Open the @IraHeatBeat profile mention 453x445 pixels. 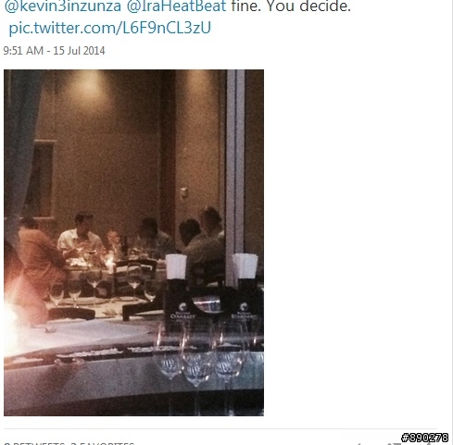177,6
